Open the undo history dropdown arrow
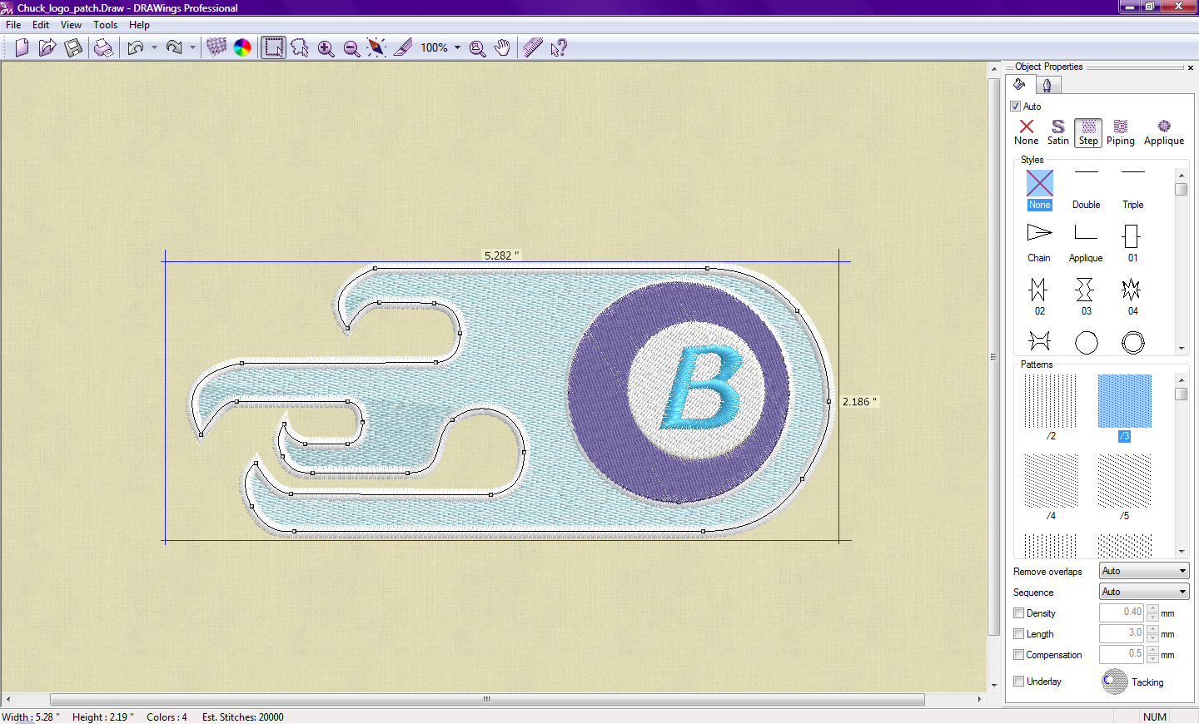This screenshot has width=1199, height=724. pos(154,47)
